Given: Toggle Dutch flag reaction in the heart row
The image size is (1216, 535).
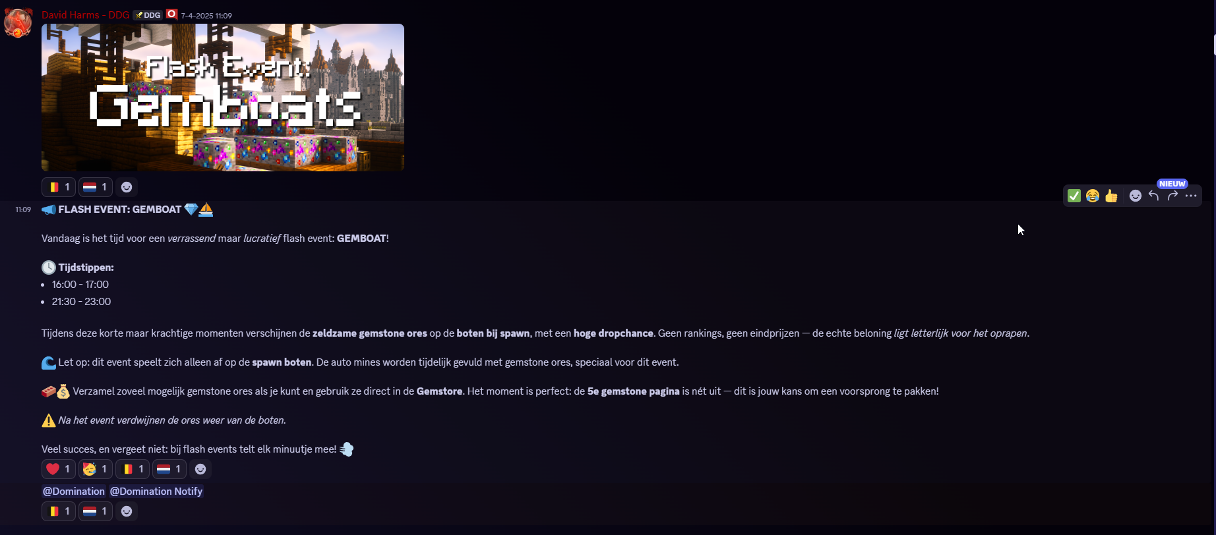Looking at the screenshot, I should point(169,469).
